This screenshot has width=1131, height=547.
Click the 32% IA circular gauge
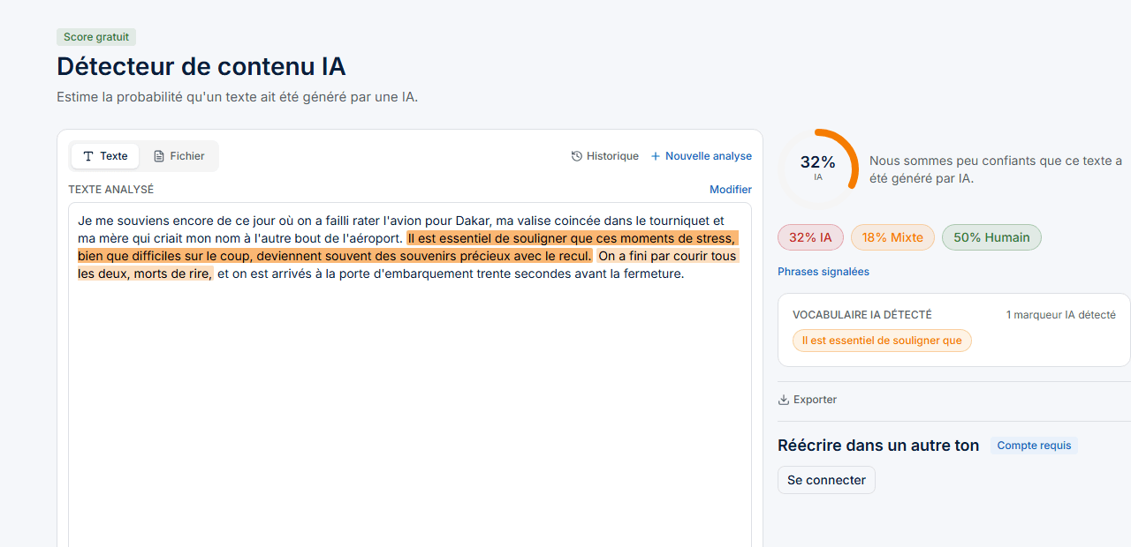click(x=818, y=168)
